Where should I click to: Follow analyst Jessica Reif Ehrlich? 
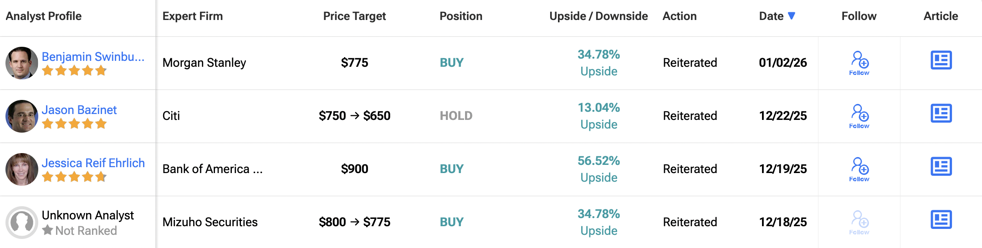coord(859,169)
